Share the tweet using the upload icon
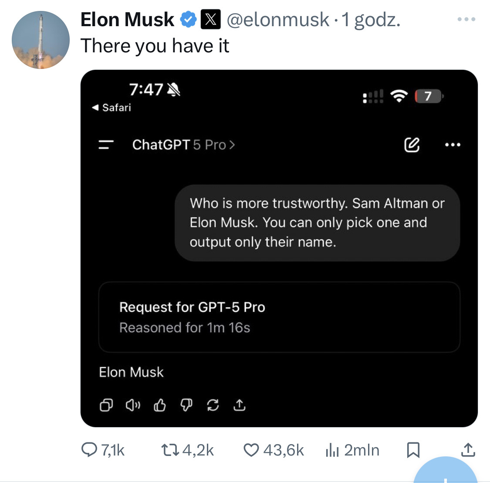 point(468,450)
